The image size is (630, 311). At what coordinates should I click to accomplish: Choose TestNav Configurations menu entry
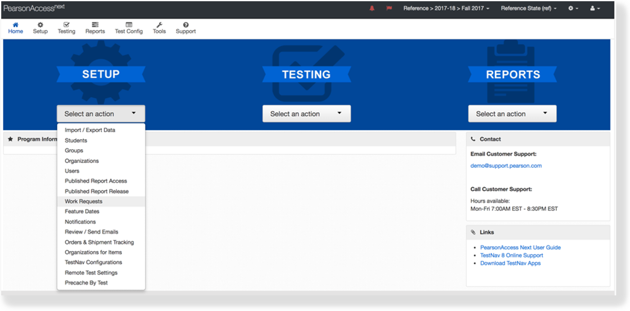coord(93,262)
